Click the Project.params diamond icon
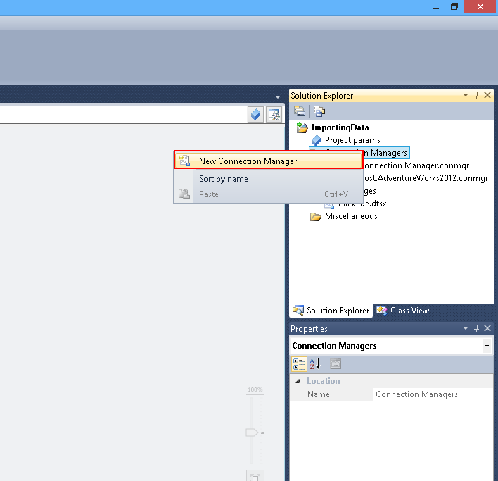Screen dimensions: 498x481 tap(316, 140)
